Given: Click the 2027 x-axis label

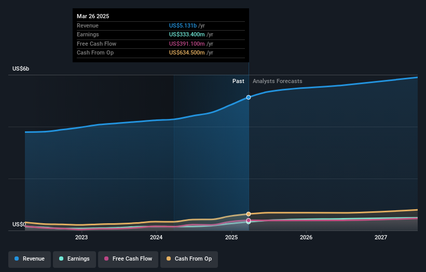Looking at the screenshot, I should click(x=381, y=238).
